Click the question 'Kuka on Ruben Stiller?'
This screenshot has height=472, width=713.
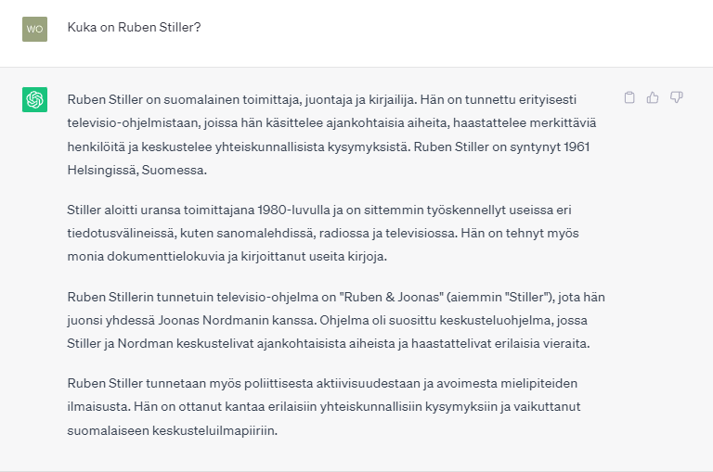[x=134, y=27]
